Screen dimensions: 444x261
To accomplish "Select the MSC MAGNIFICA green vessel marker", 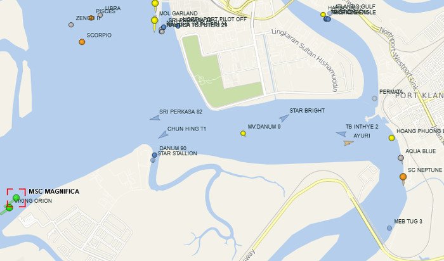I will pos(16,198).
